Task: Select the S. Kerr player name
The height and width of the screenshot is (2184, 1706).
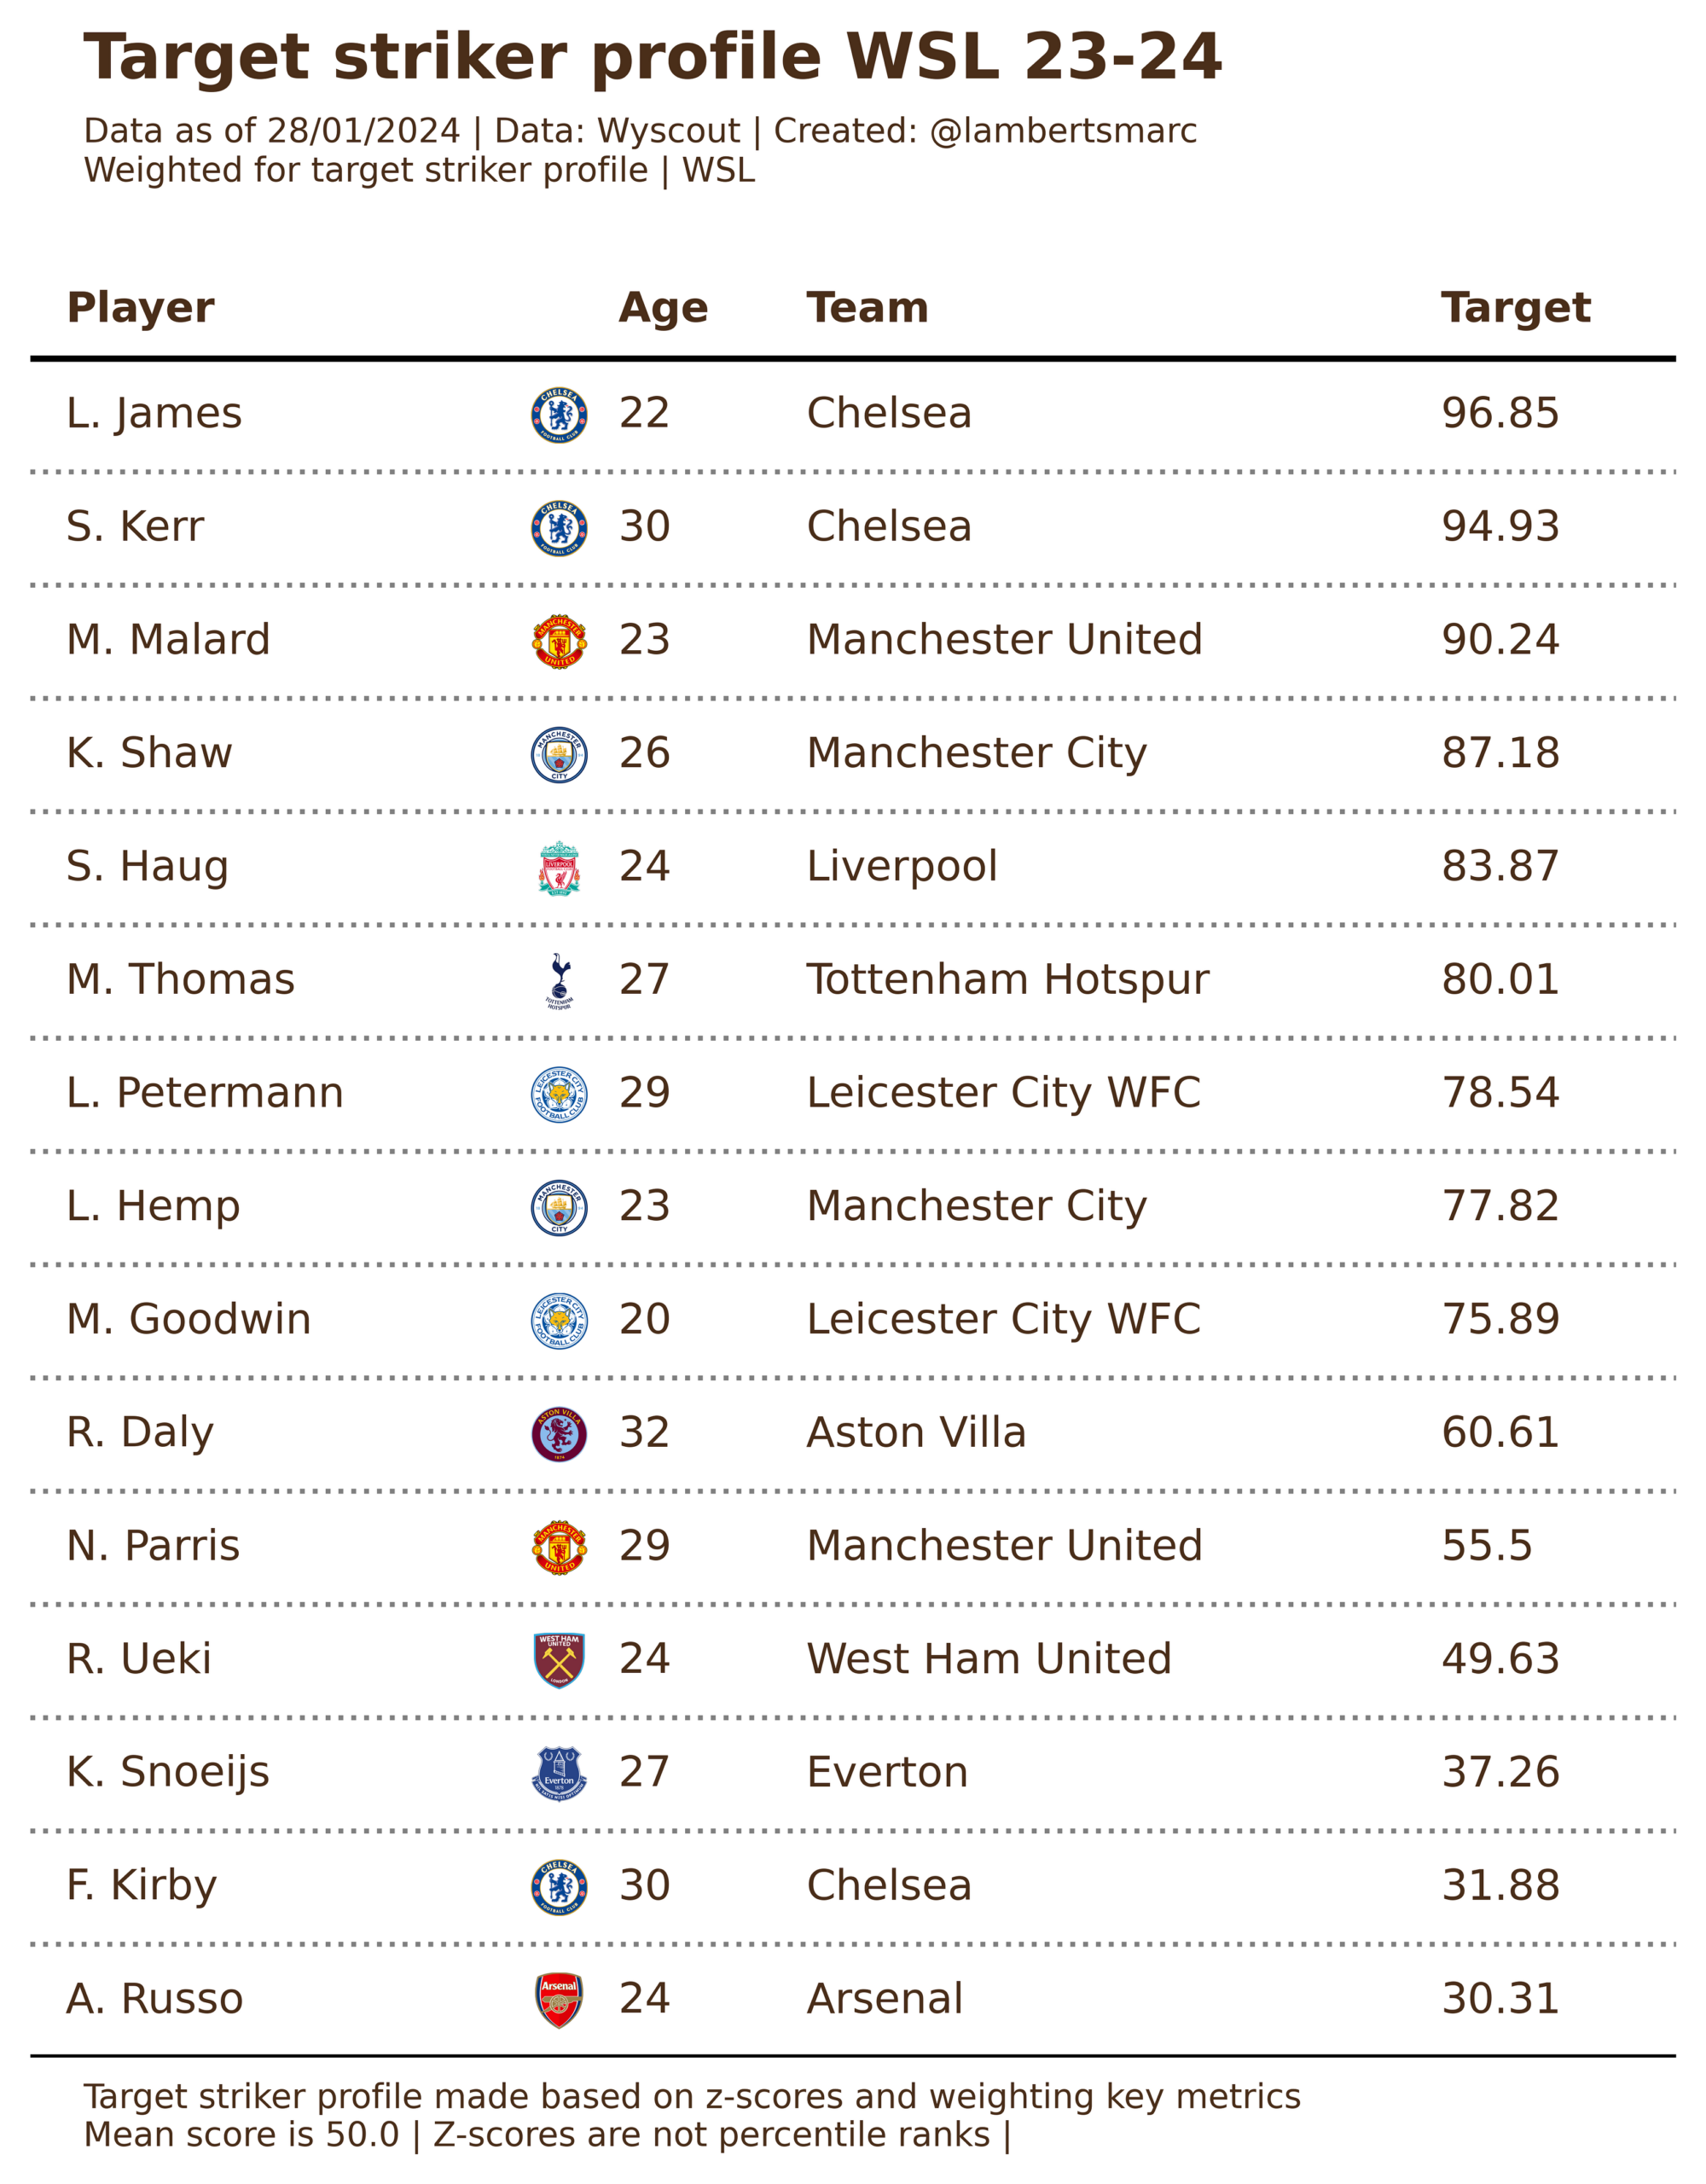Action: tap(135, 526)
